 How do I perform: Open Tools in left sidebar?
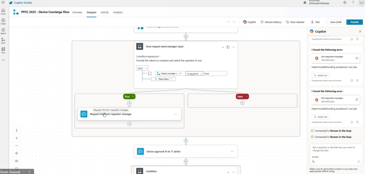point(3,50)
